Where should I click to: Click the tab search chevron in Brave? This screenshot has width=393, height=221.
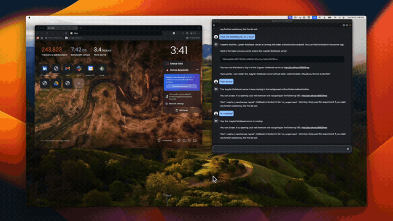pos(199,28)
